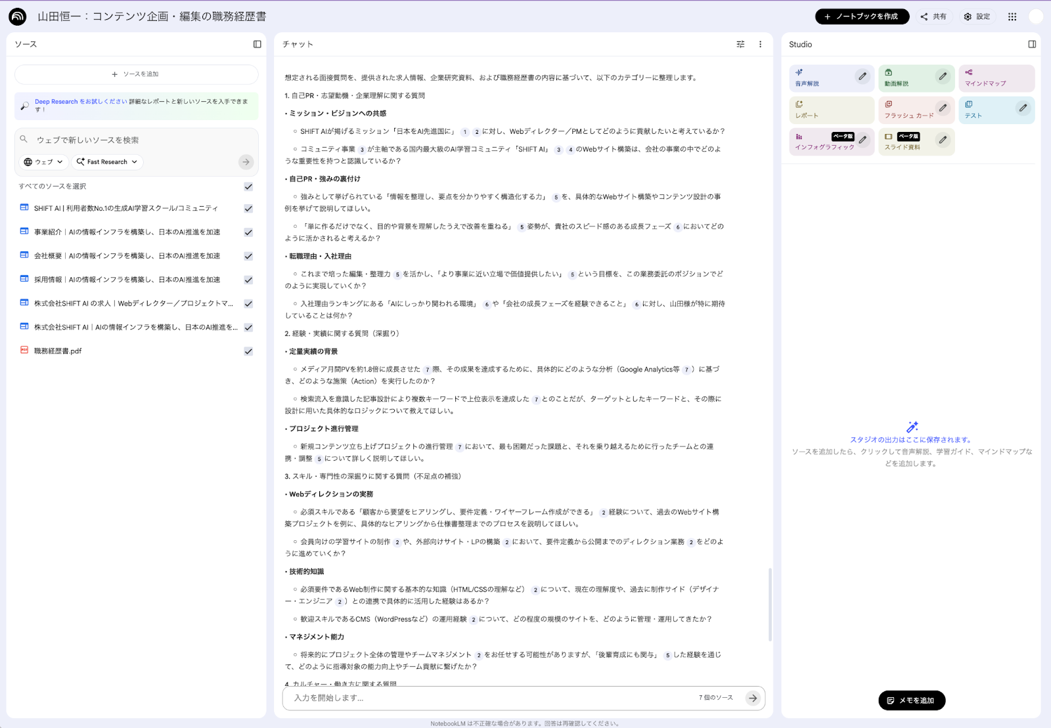Open the ウェブ search dropdown
Viewport: 1051px width, 728px height.
click(x=43, y=161)
